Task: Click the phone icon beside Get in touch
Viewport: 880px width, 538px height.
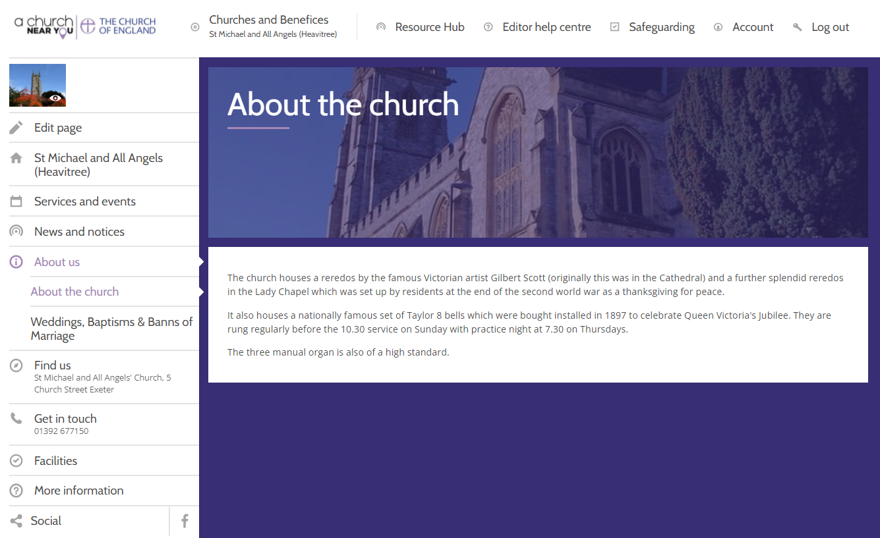Action: point(16,418)
